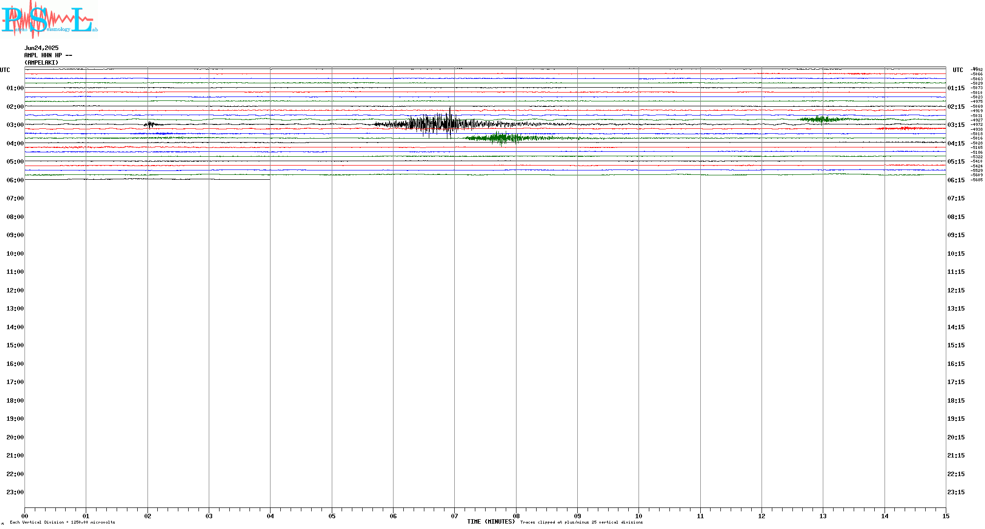Image resolution: width=985 pixels, height=529 pixels.
Task: Click the 21:00 hour label
Action: click(15, 456)
